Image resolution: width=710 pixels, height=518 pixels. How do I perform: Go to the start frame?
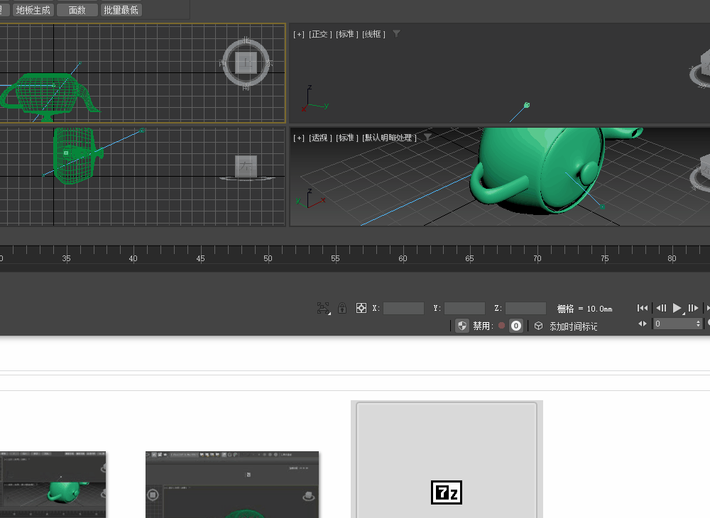642,308
